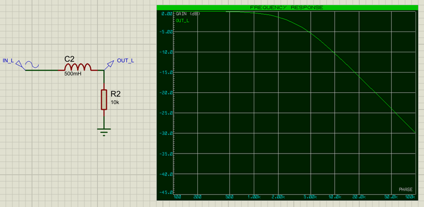Select the R2 reference label

tap(116, 93)
